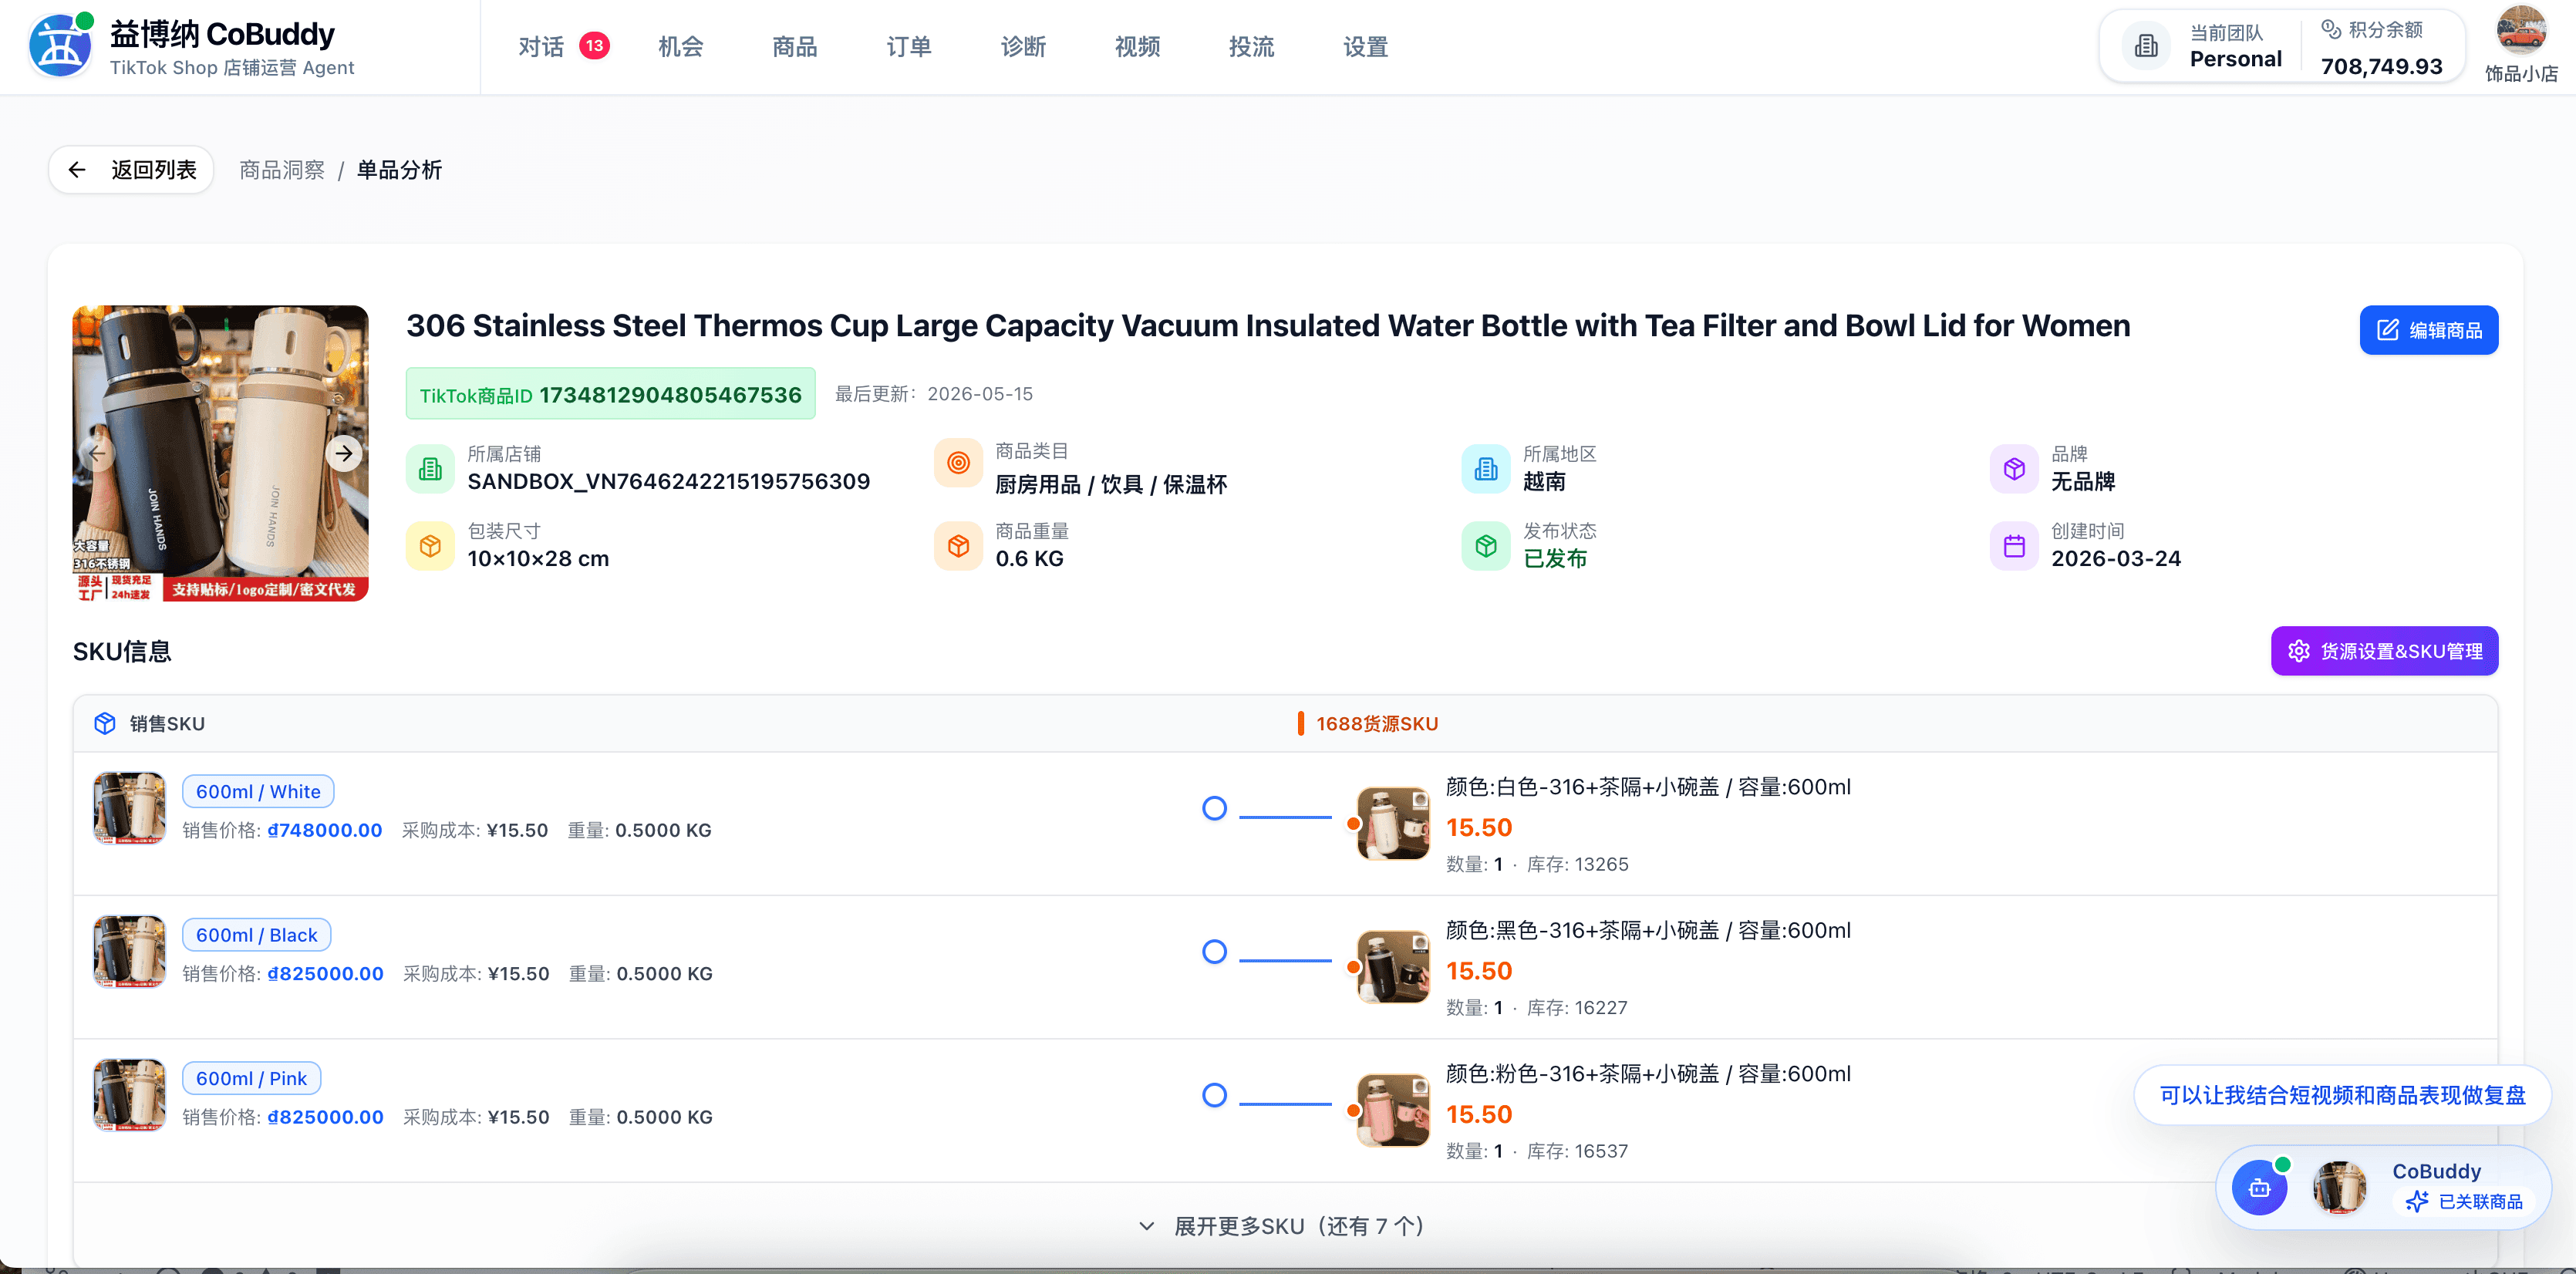Click the 包装尺寸 package icon
Image resolution: width=2576 pixels, height=1274 pixels.
[430, 546]
